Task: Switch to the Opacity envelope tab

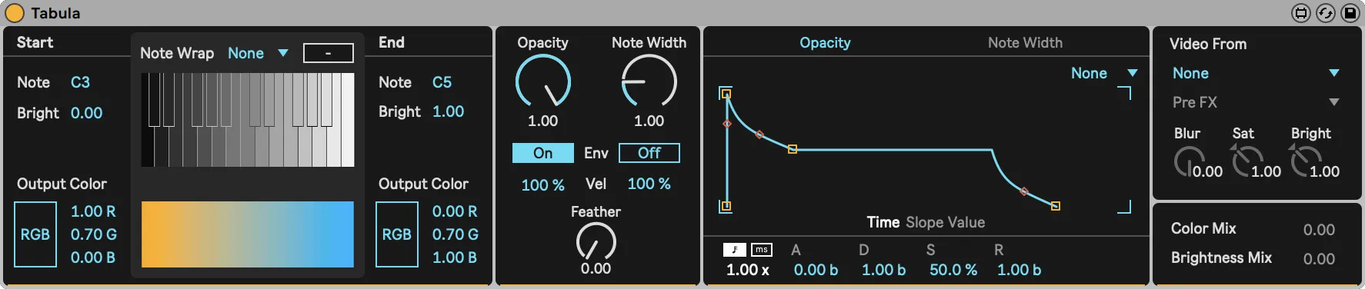Action: [x=825, y=43]
